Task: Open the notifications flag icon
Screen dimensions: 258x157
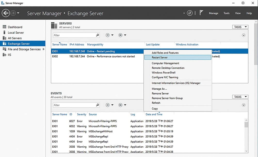Action: (201, 13)
